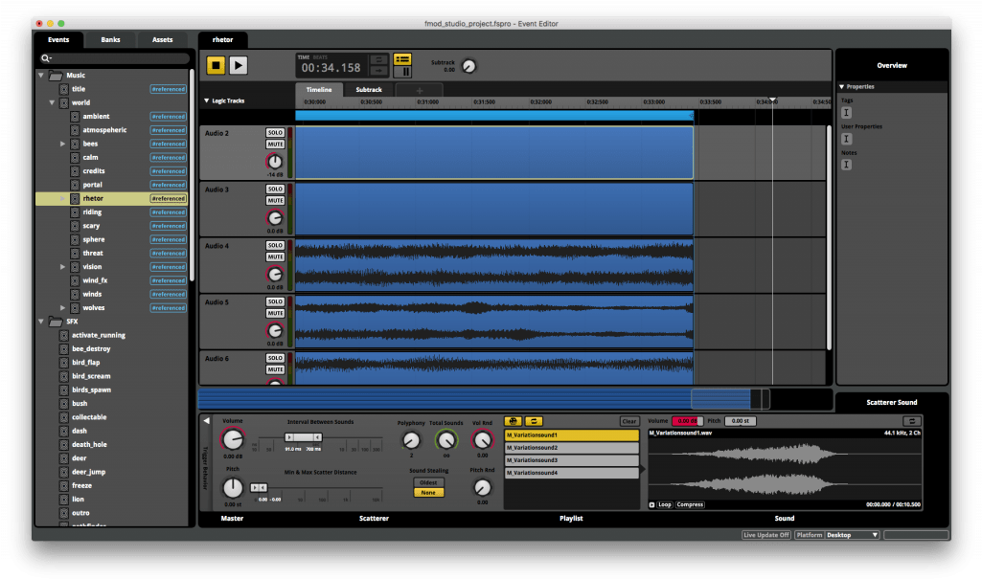Solo the Audio 4 track

click(x=275, y=245)
